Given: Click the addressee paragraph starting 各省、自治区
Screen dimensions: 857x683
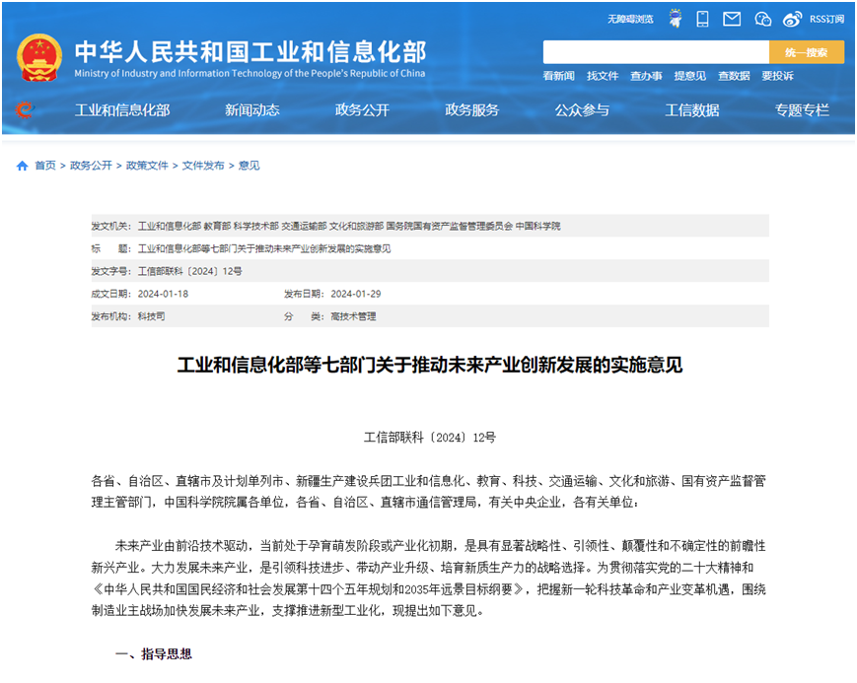Looking at the screenshot, I should (x=428, y=492).
